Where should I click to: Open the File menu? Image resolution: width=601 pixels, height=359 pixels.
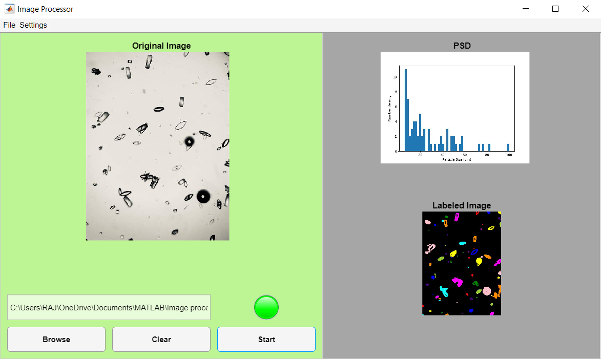[9, 25]
